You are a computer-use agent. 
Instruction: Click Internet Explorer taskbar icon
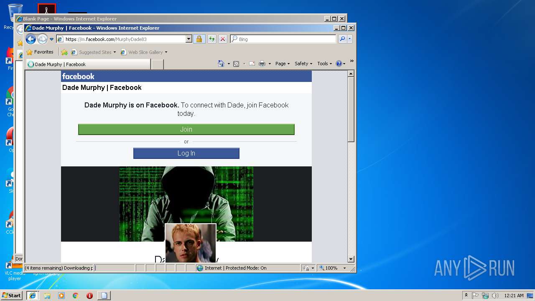[x=33, y=296]
